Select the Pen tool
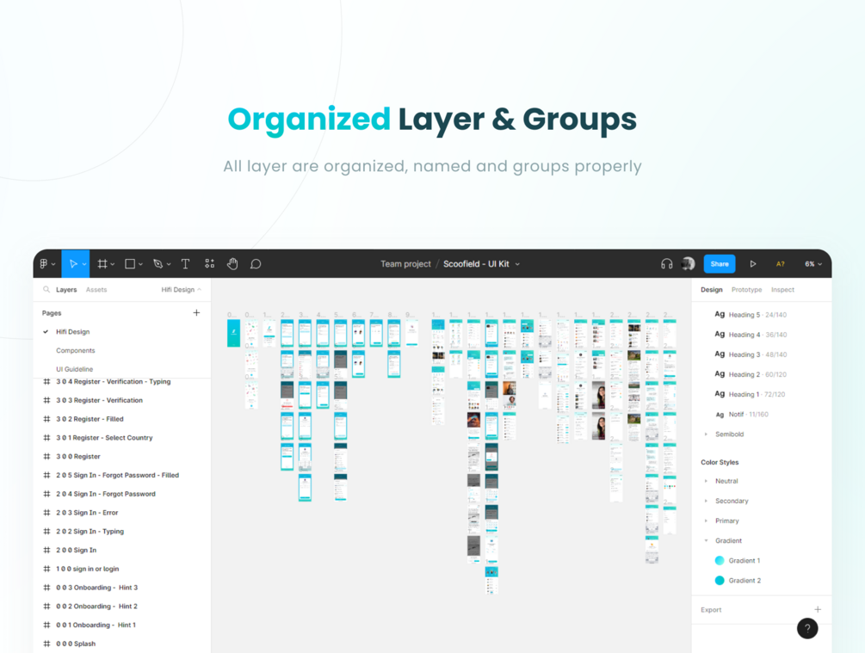The height and width of the screenshot is (653, 865). coord(158,263)
